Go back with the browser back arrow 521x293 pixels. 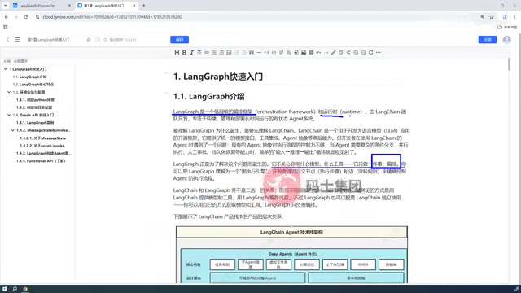6,16
